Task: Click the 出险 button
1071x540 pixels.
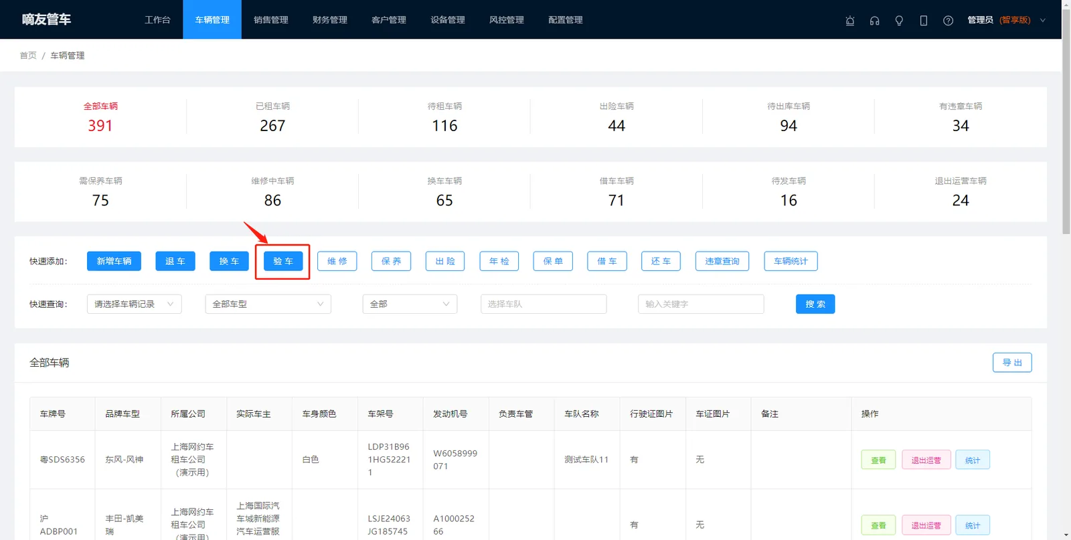Action: [x=445, y=261]
